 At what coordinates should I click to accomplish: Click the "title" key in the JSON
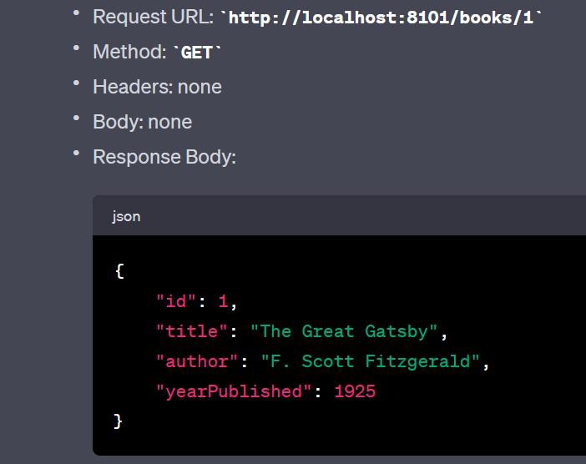click(x=192, y=331)
